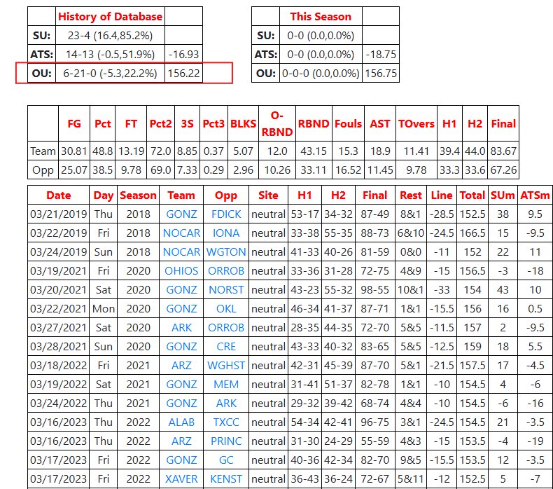Open KENST opponent link
This screenshot has width=553, height=489.
pos(226,478)
